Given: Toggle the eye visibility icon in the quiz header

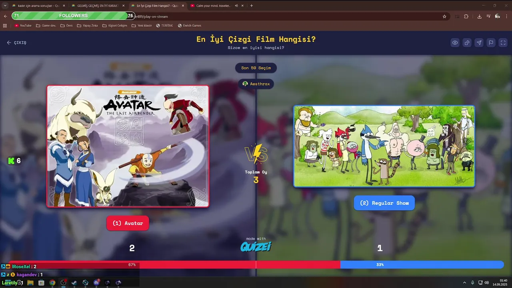Looking at the screenshot, I should point(455,43).
